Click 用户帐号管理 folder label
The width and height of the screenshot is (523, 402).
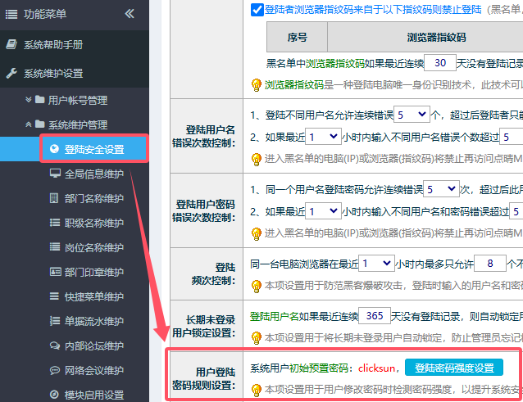pos(78,100)
